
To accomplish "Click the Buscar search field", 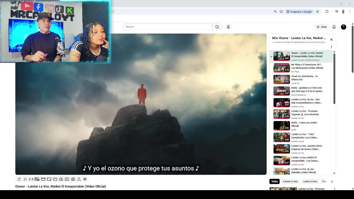I will (167, 27).
